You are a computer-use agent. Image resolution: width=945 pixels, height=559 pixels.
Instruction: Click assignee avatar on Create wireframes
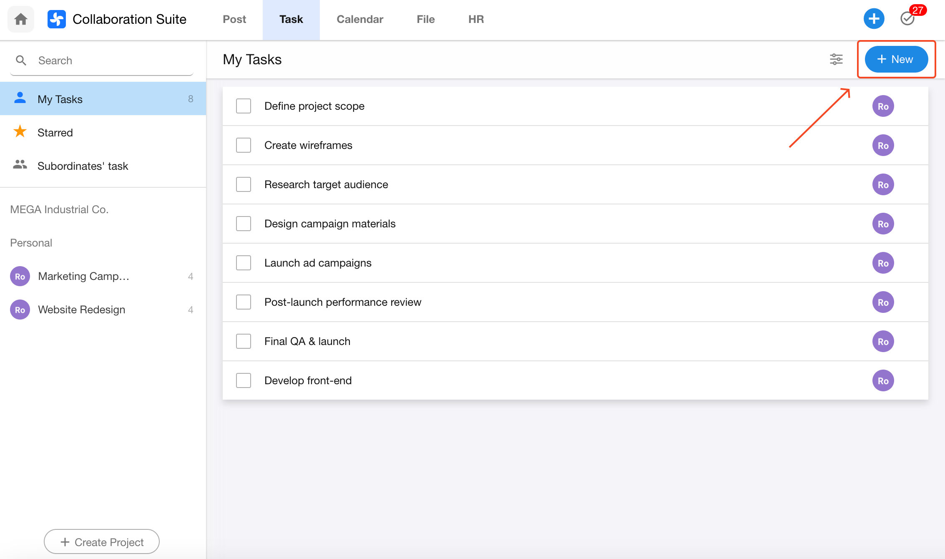coord(883,146)
